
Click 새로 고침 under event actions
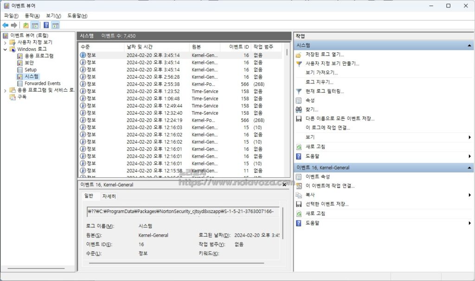tap(315, 213)
